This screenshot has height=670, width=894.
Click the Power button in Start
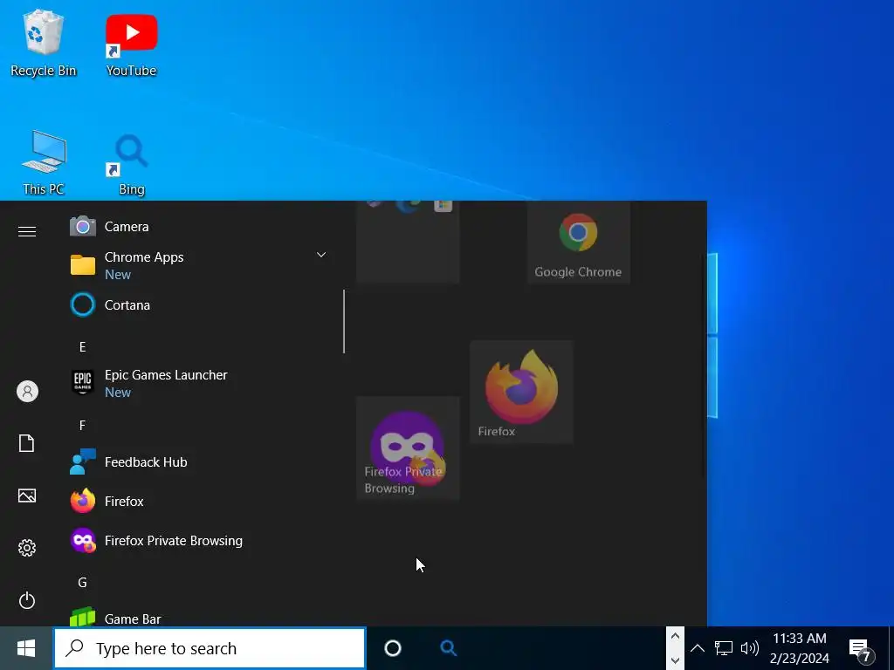coord(27,600)
